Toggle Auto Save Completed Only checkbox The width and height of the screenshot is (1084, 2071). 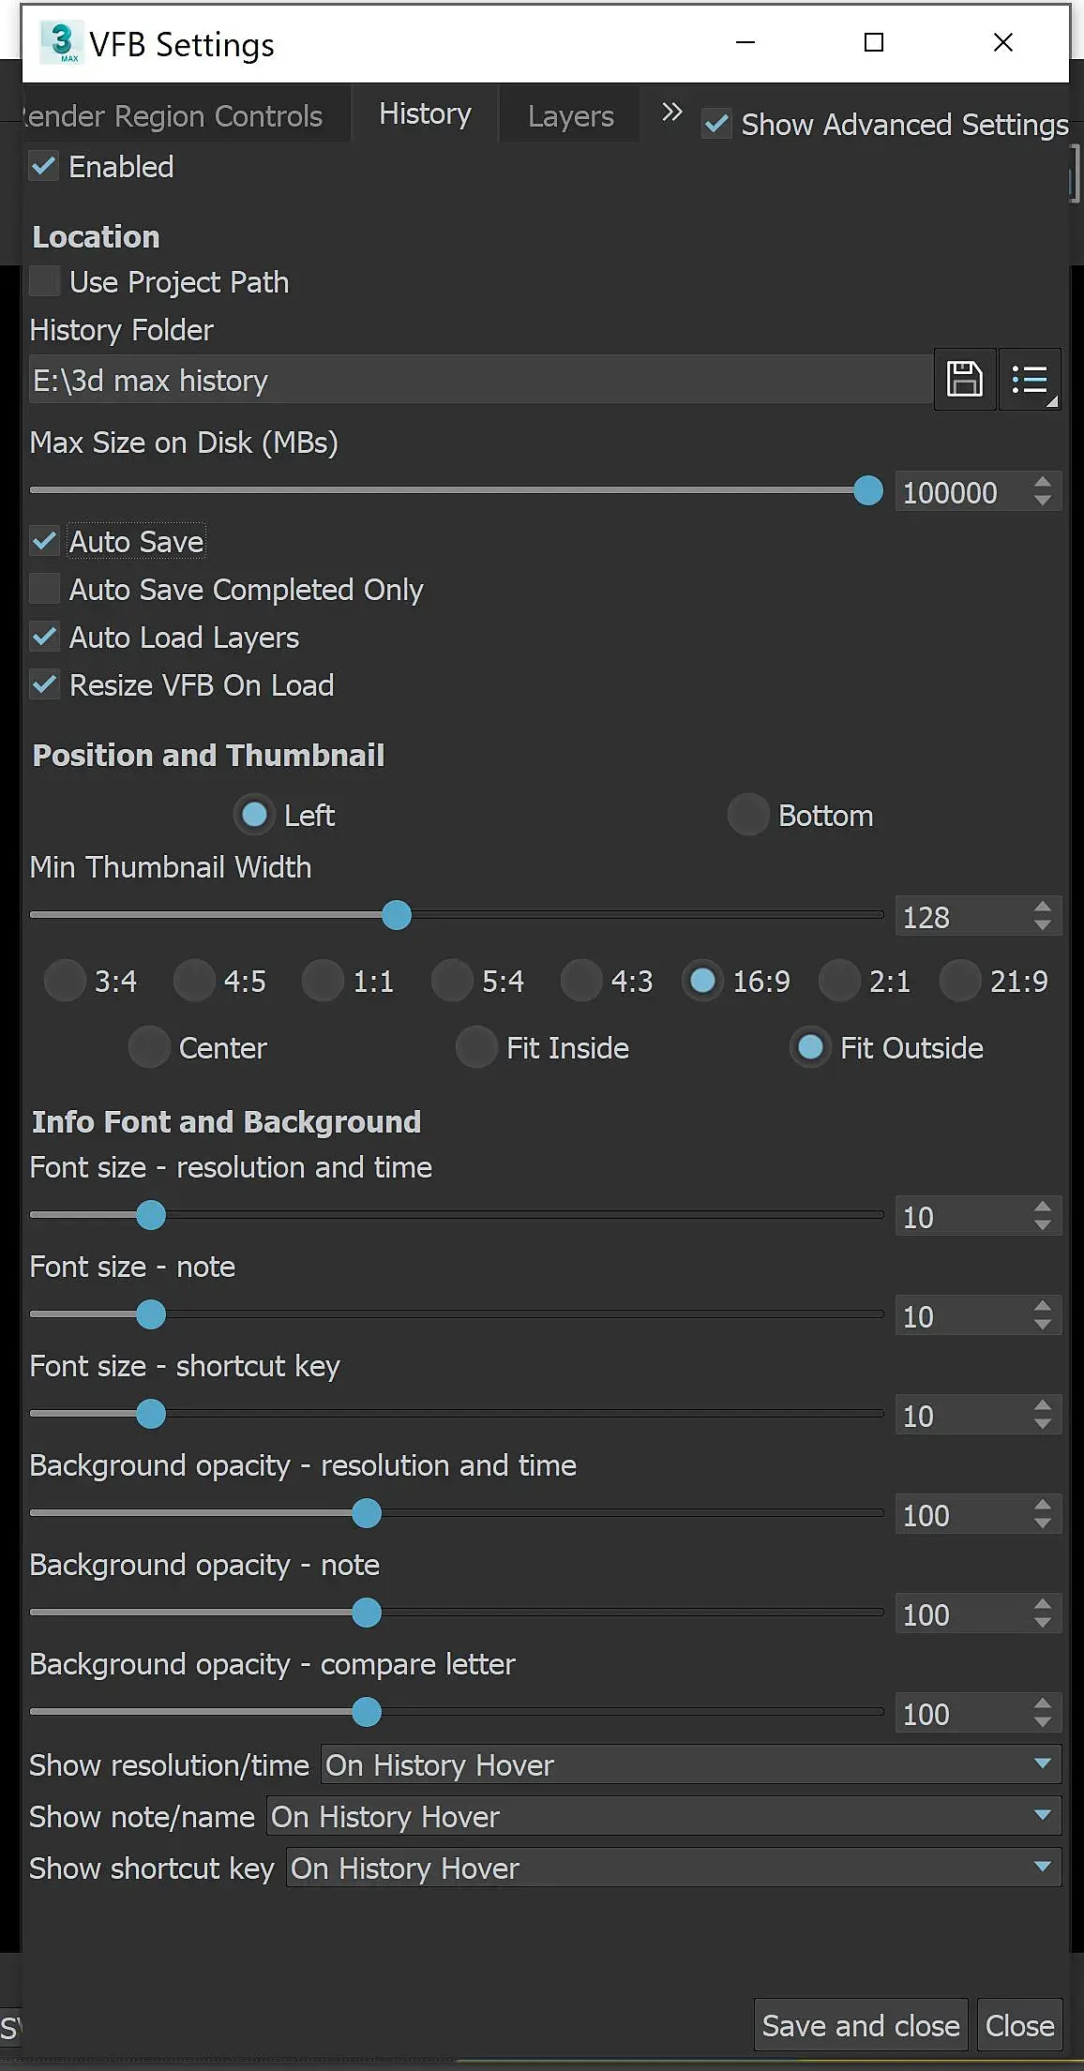[44, 589]
